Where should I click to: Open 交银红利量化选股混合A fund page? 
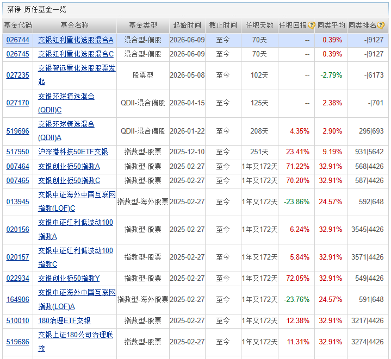tap(76, 40)
